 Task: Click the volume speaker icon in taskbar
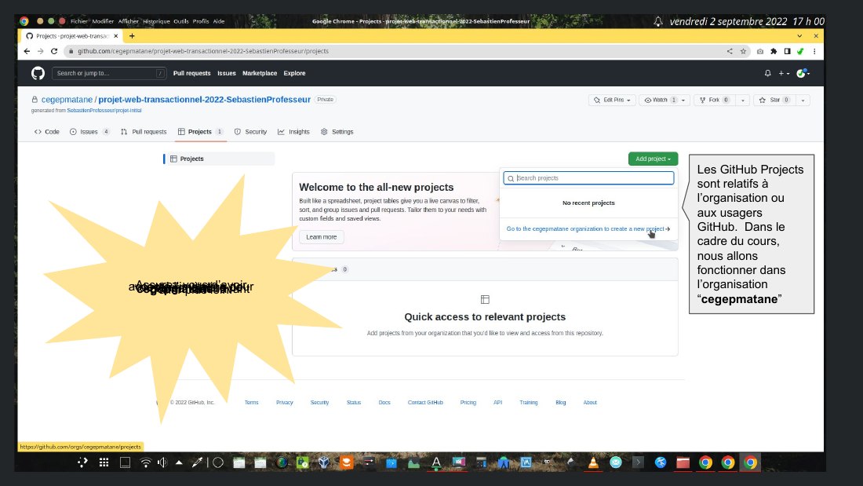coord(162,462)
